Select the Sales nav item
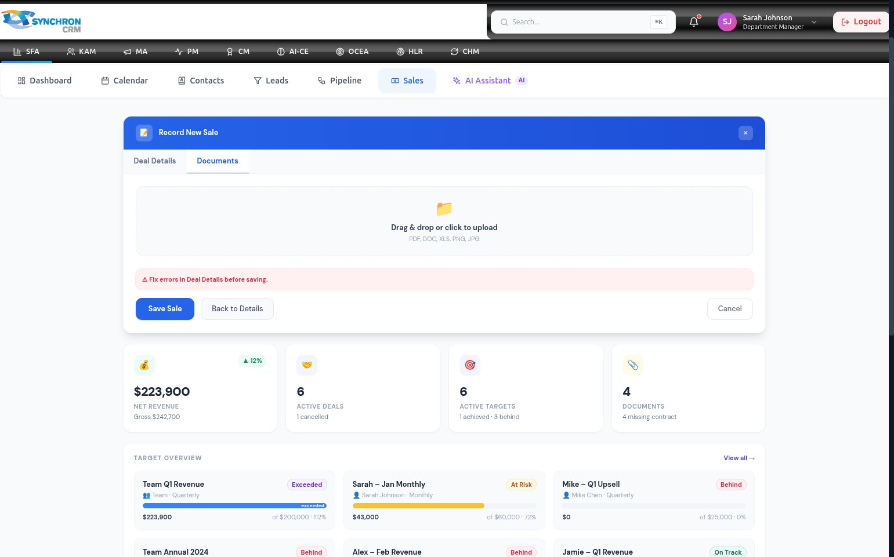 click(407, 81)
